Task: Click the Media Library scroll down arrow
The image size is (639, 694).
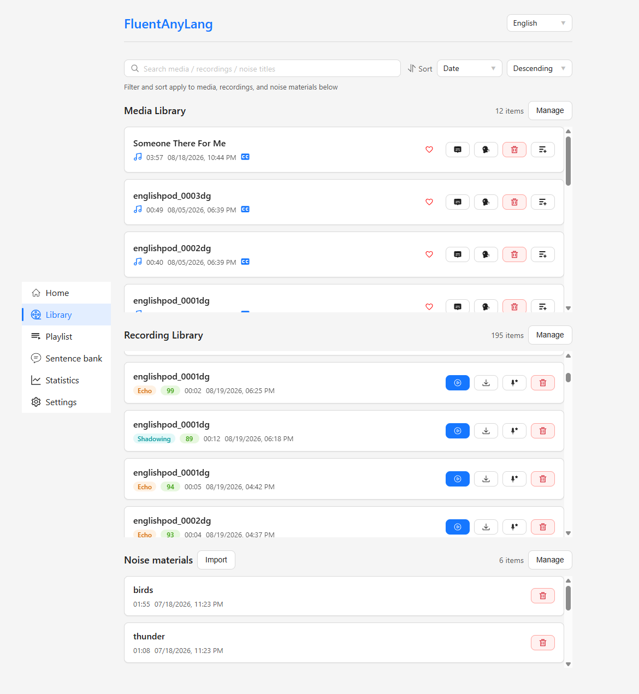Action: tap(568, 309)
